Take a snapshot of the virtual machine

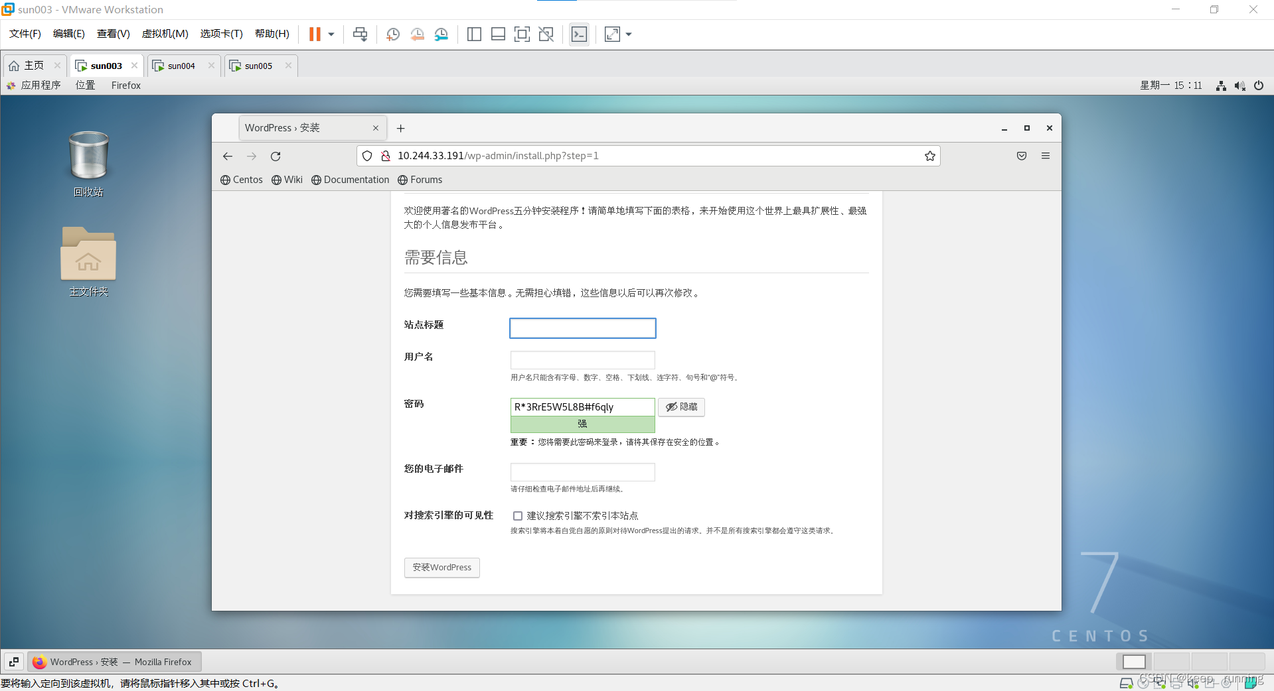click(393, 34)
